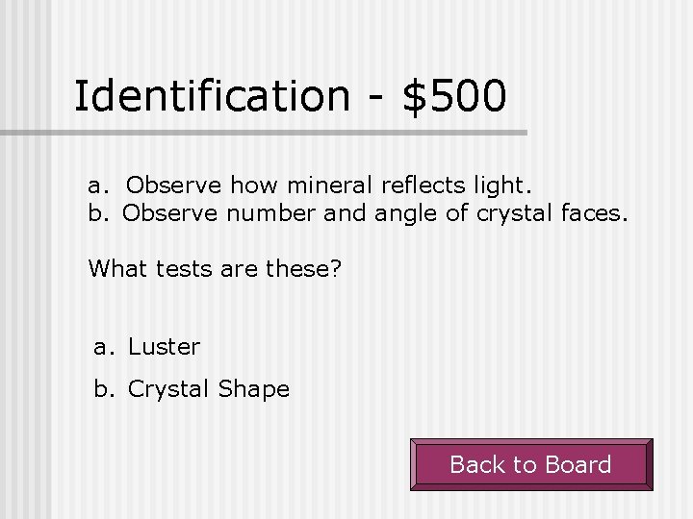This screenshot has height=519, width=693.
Task: Select the answer Luster
Action: [x=163, y=347]
